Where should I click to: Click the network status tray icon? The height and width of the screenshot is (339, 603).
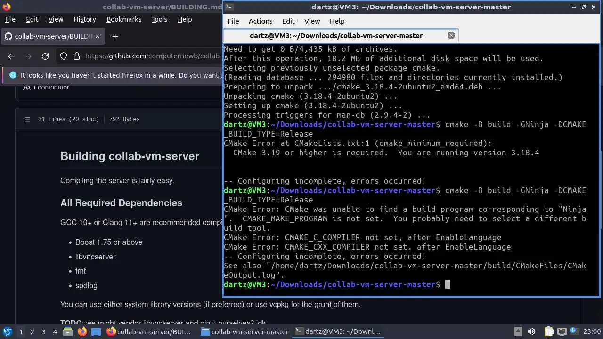pos(562,331)
